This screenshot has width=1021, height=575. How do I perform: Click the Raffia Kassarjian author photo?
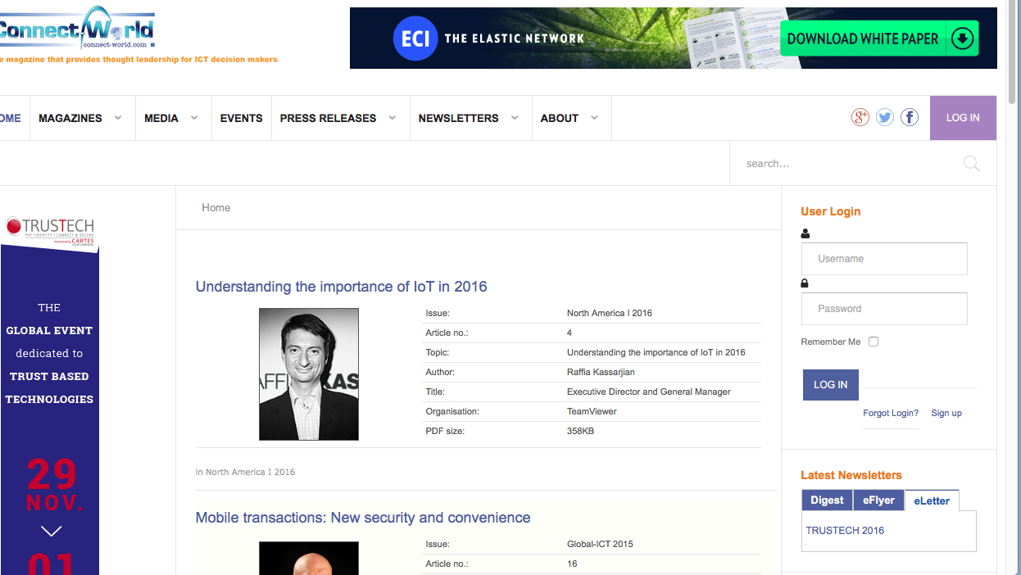309,374
